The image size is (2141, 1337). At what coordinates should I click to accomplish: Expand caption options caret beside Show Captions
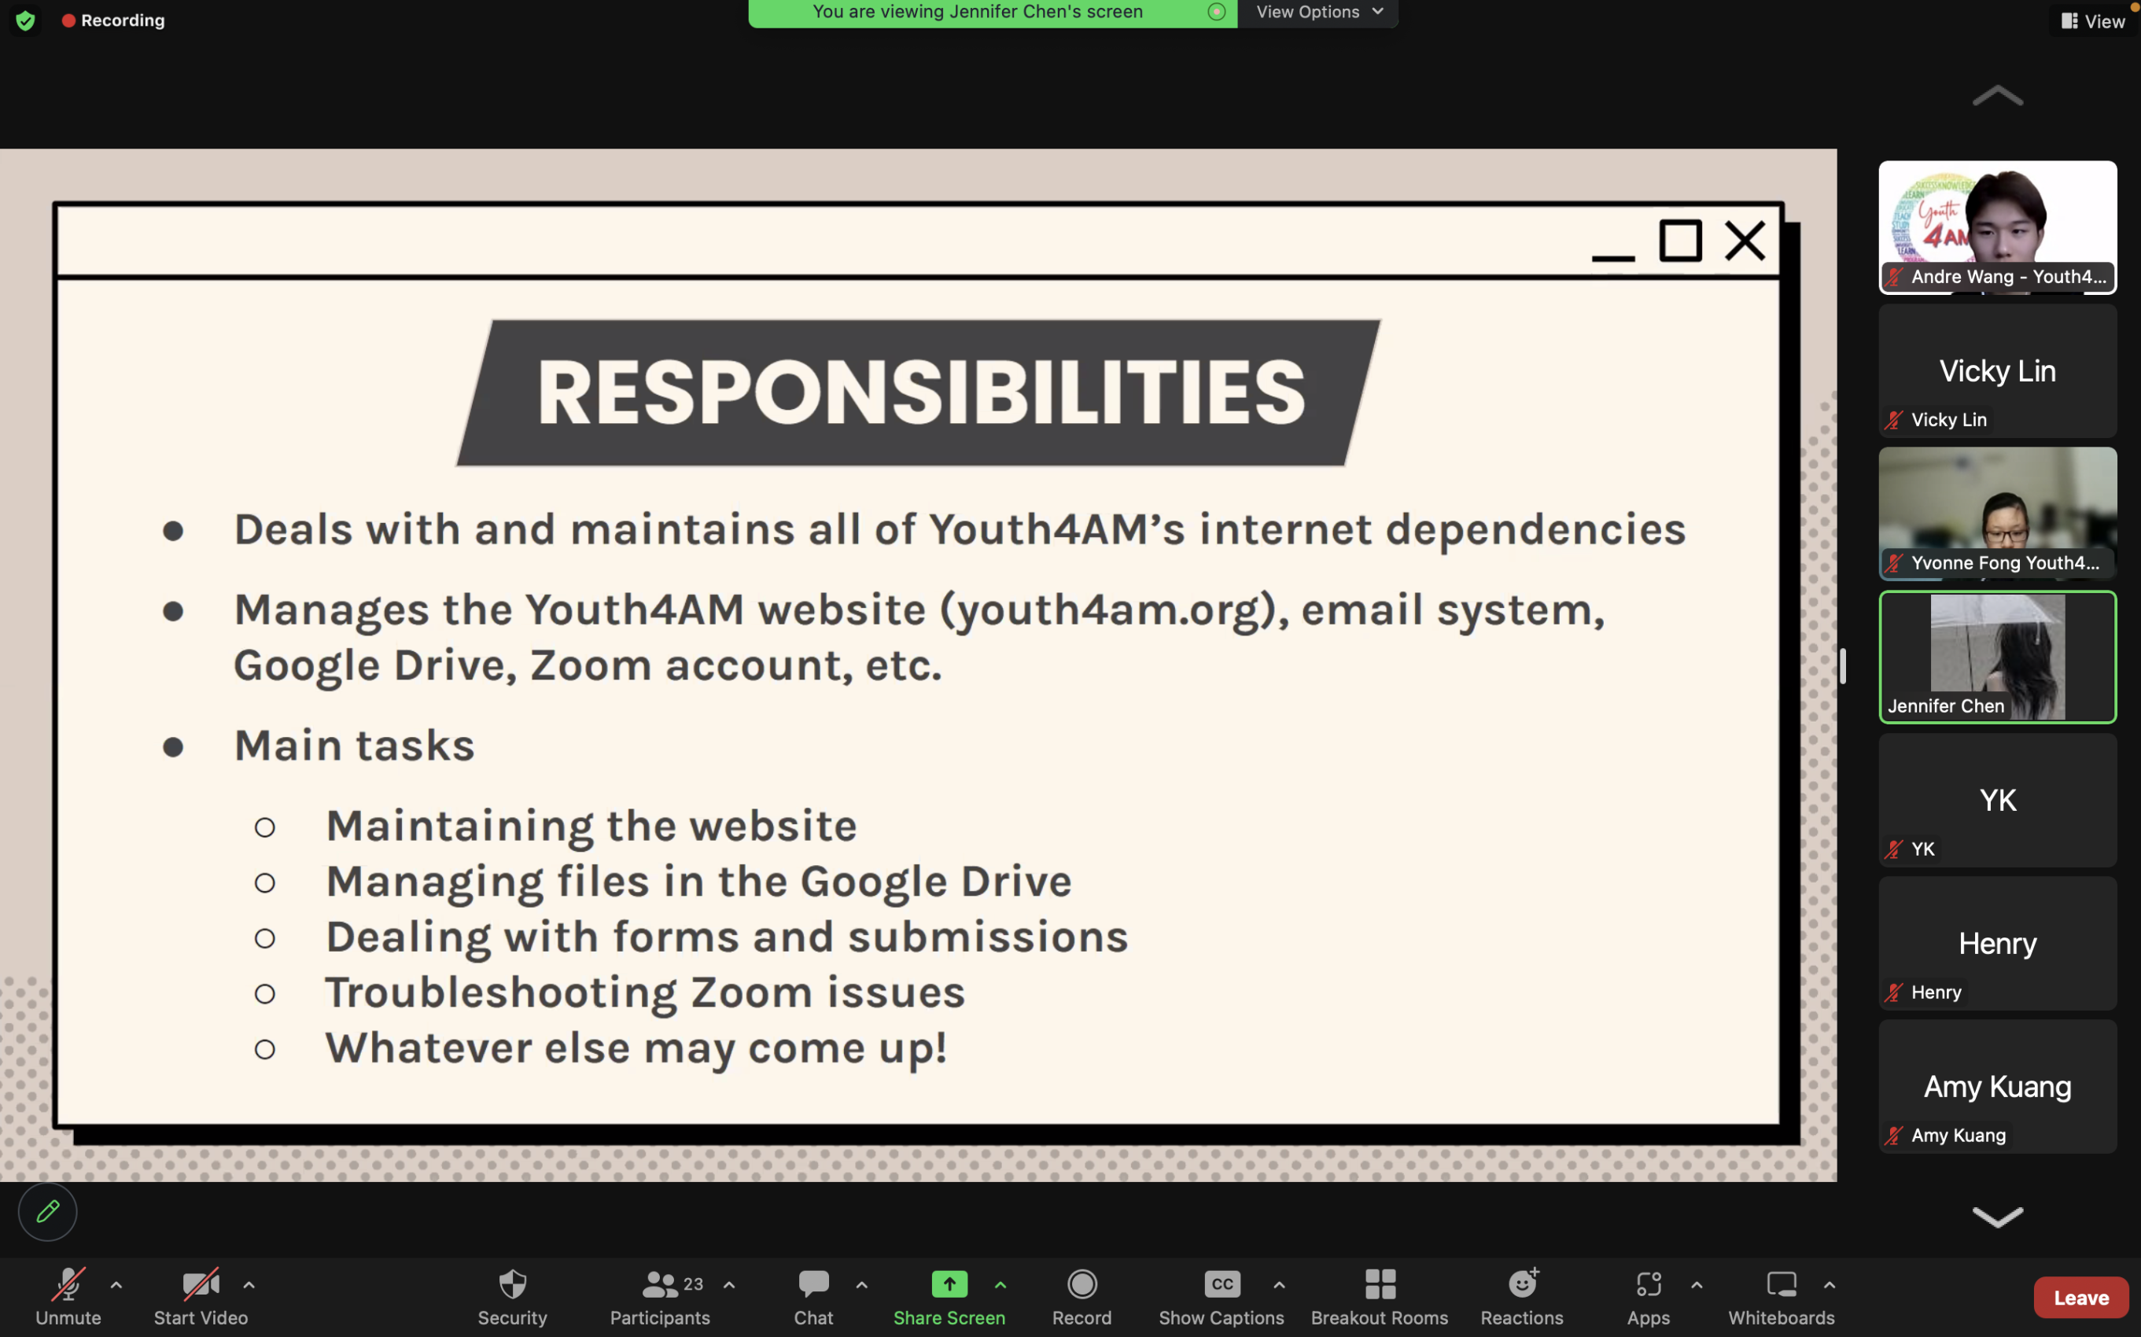[x=1279, y=1285]
